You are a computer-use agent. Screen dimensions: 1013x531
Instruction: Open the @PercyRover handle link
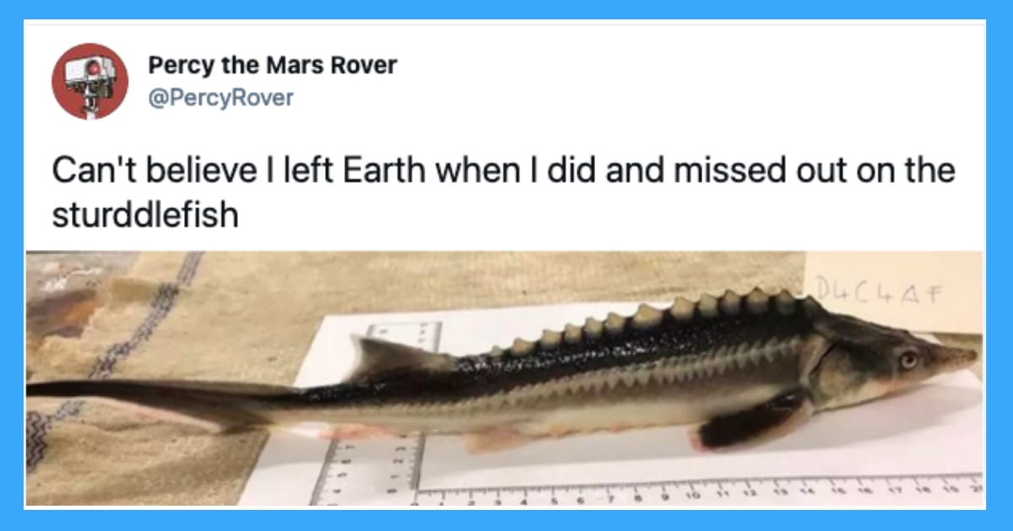tap(220, 98)
